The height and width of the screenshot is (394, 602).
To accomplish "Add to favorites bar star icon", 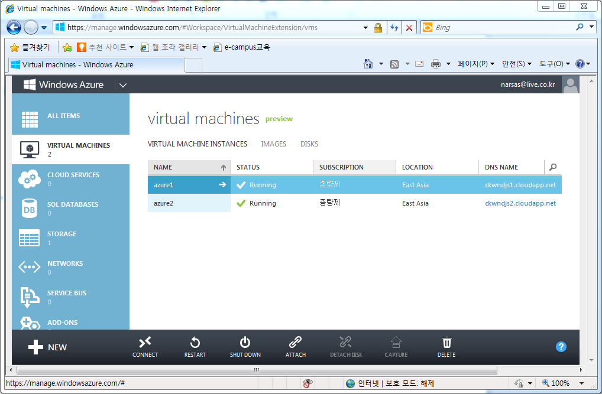I will [67, 47].
